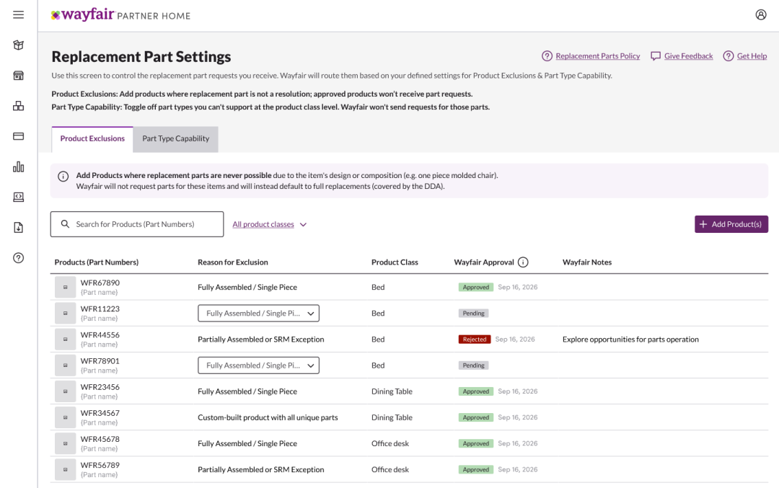Expand the All product classes filter
Viewport: 779px width, 488px height.
pyautogui.click(x=269, y=225)
